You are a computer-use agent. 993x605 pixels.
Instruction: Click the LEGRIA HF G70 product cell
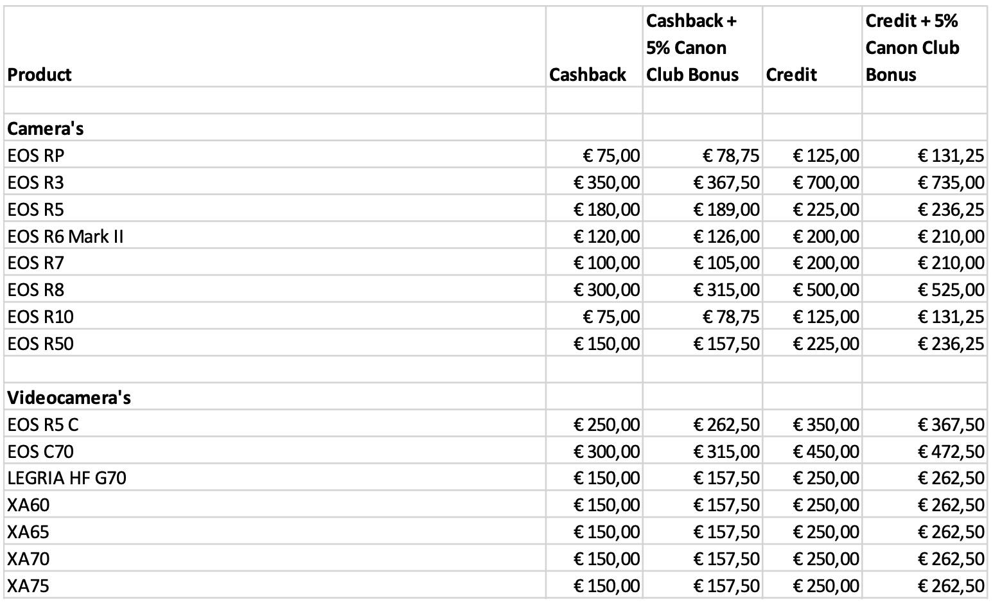pyautogui.click(x=67, y=478)
